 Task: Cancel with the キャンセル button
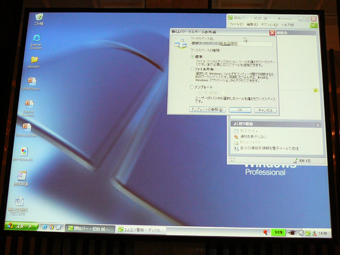pos(265,110)
